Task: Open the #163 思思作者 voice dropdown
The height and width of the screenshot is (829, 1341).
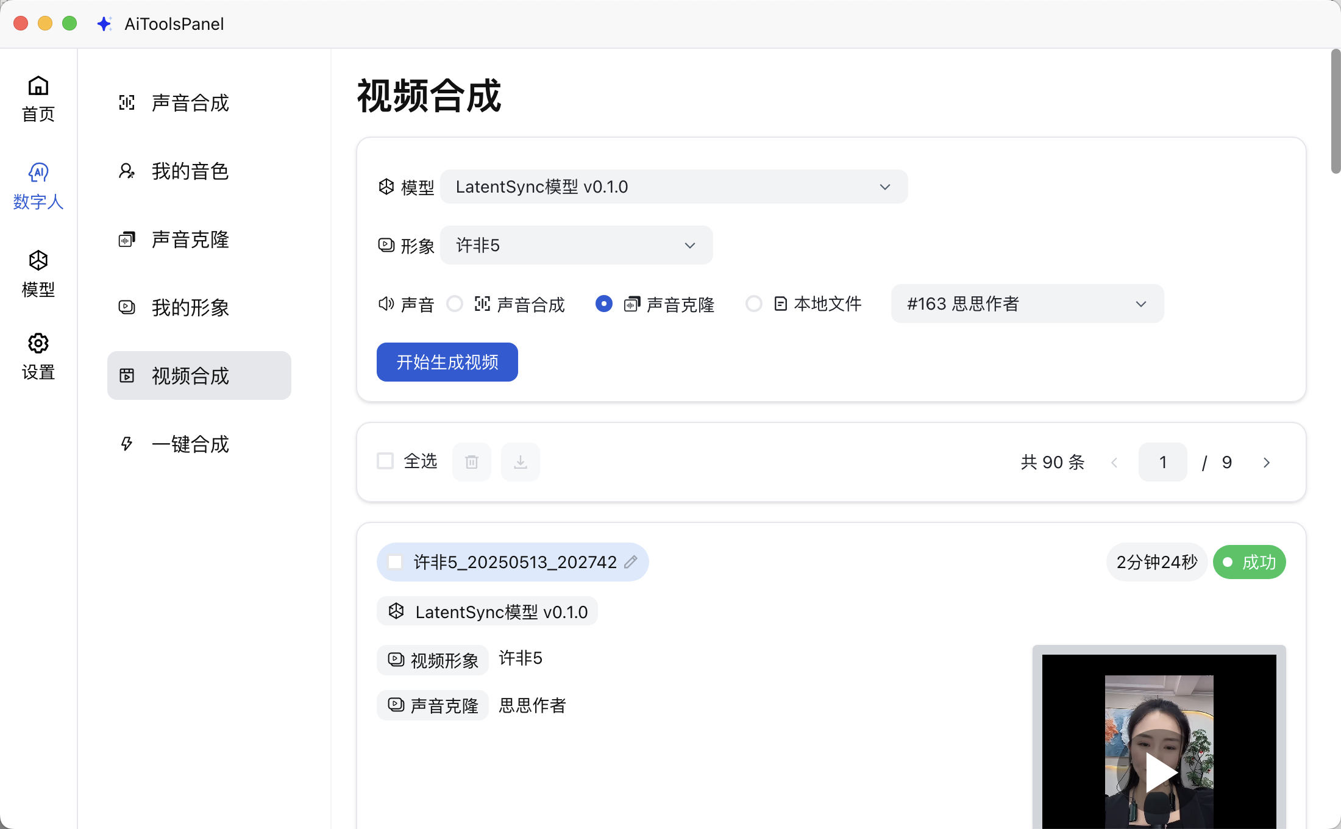Action: [x=1027, y=304]
